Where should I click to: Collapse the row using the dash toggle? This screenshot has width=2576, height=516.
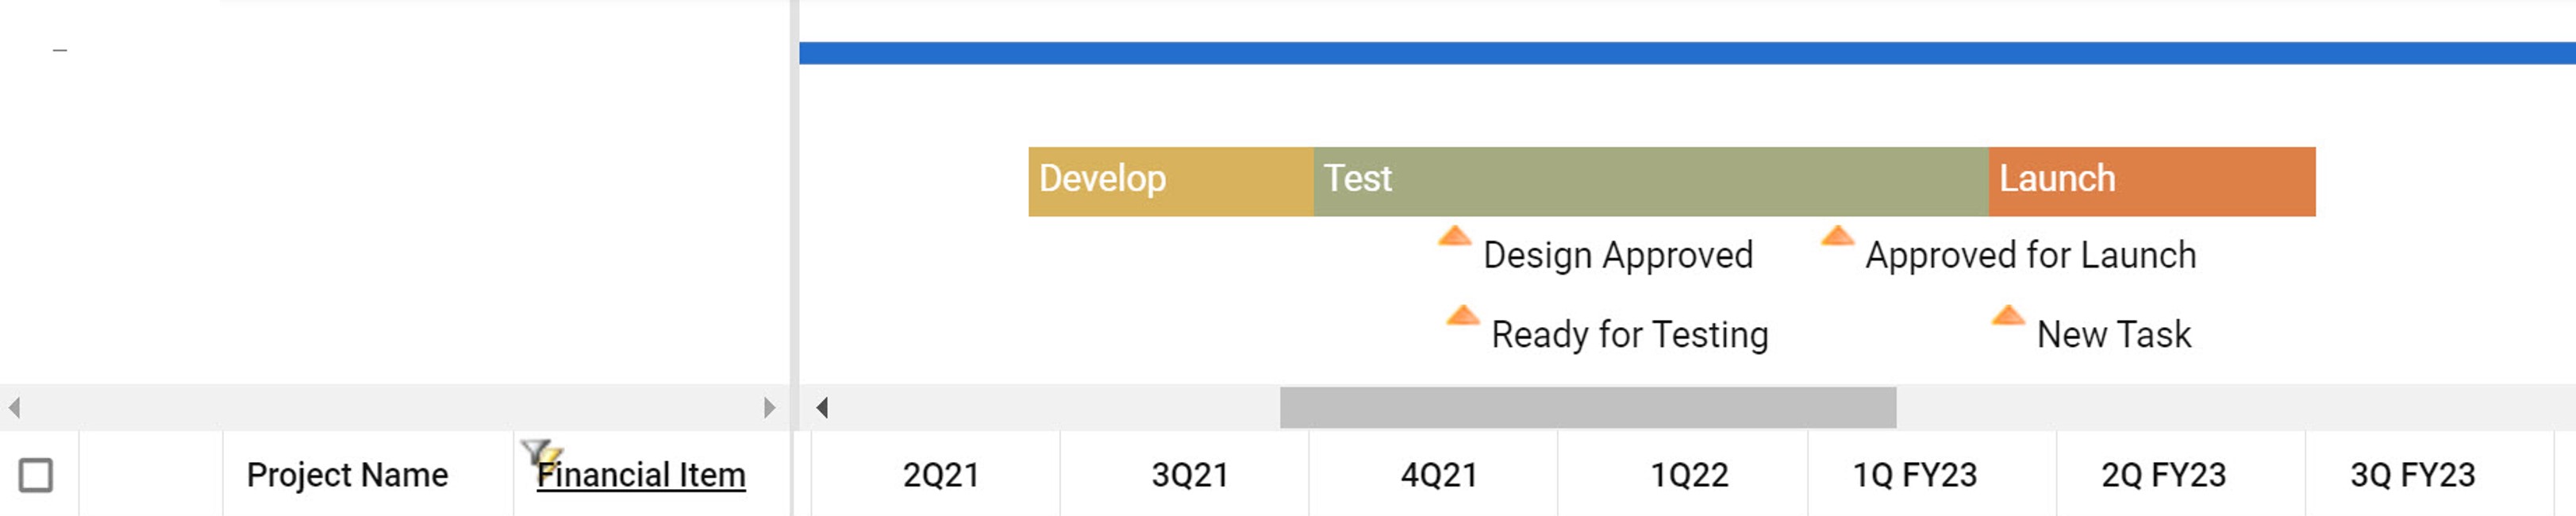(x=60, y=50)
